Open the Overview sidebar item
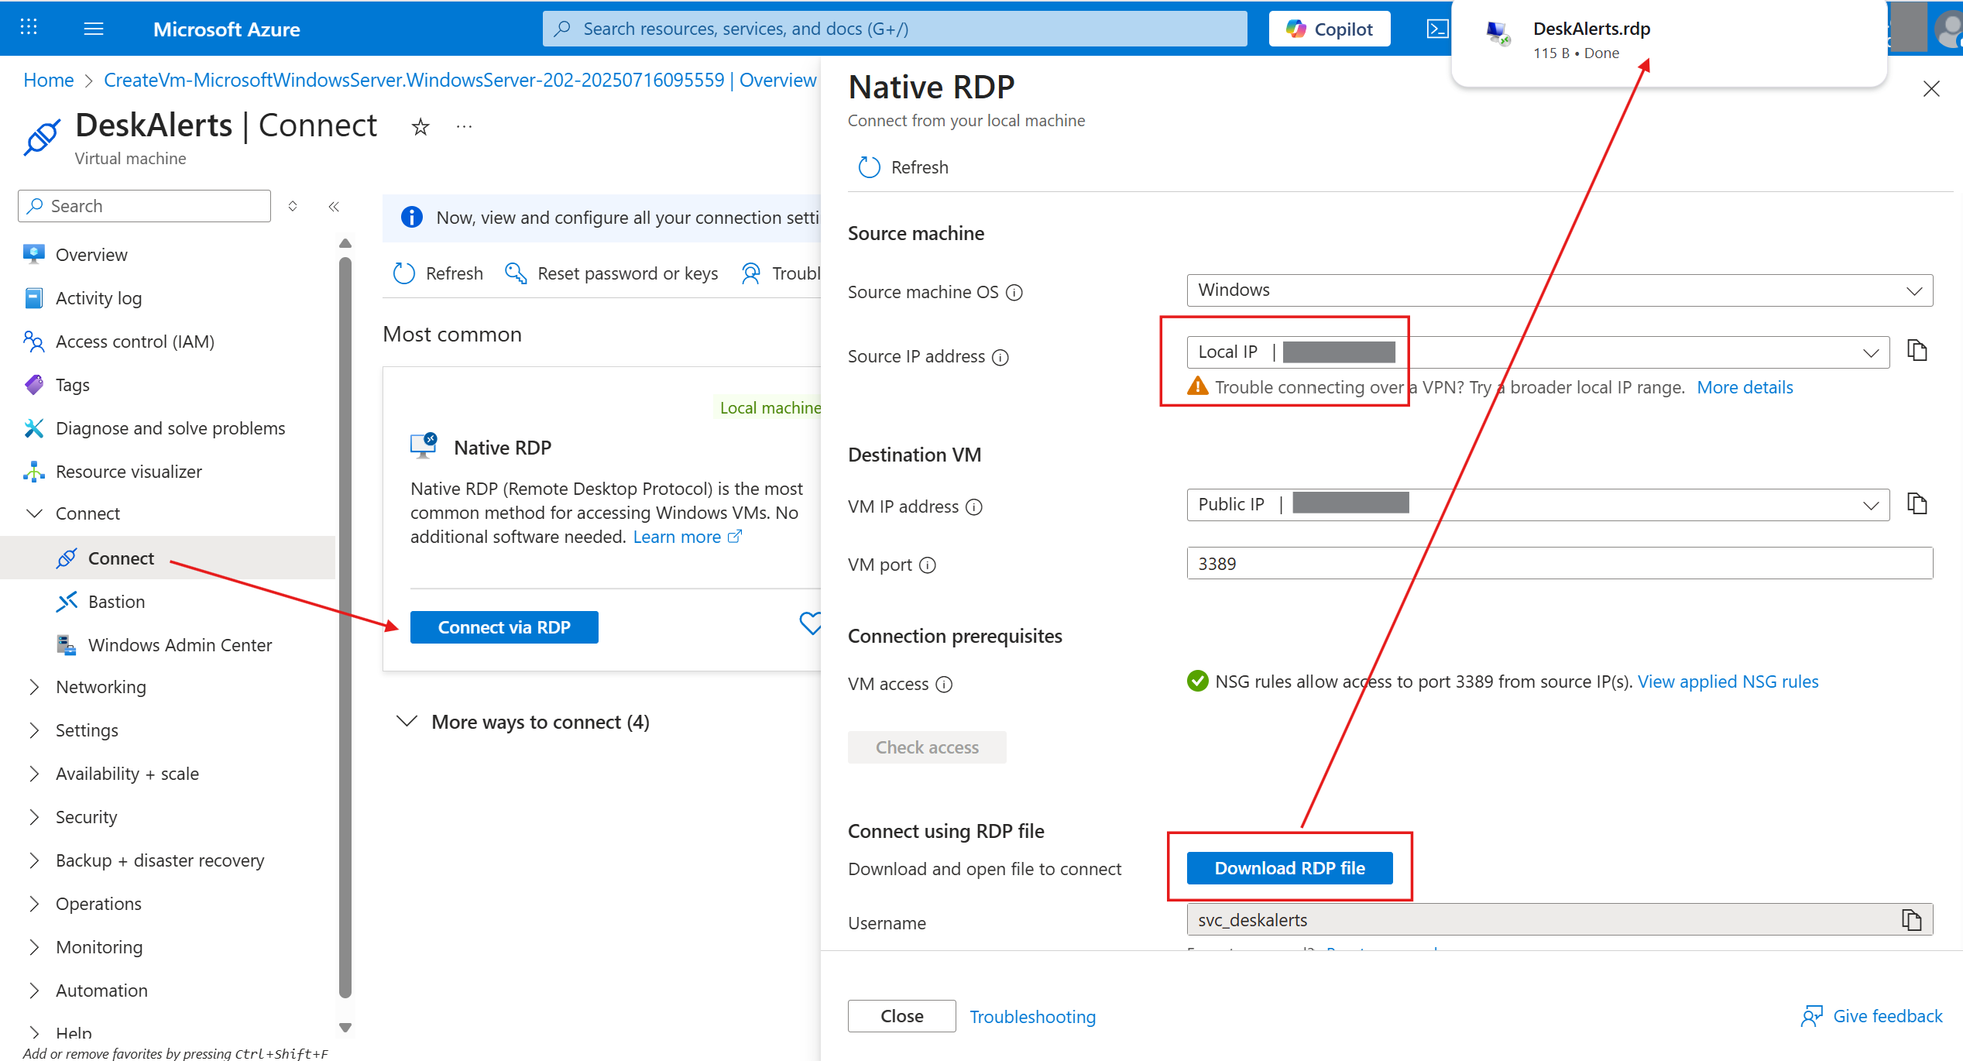This screenshot has width=1963, height=1061. pos(91,254)
